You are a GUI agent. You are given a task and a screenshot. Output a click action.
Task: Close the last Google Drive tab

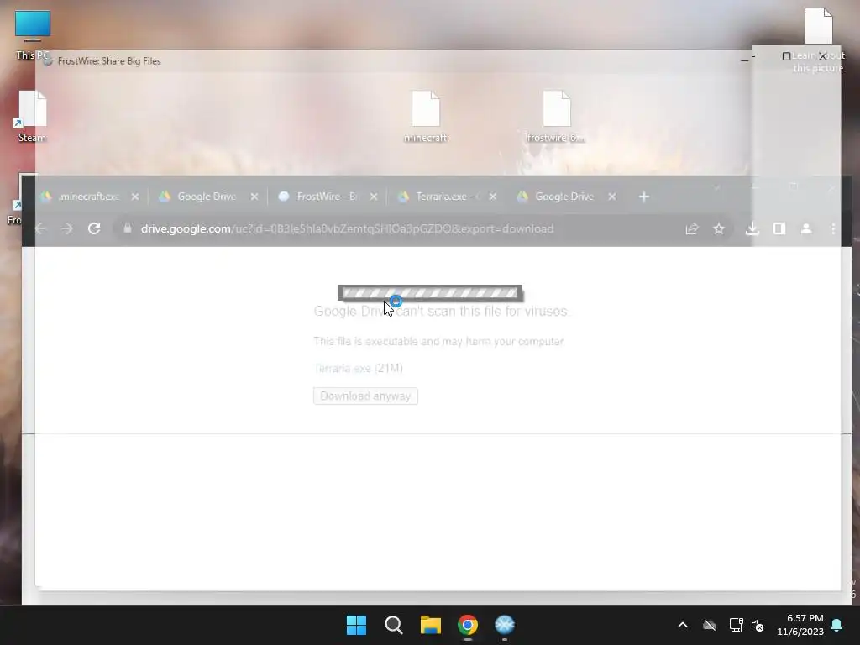coord(612,197)
